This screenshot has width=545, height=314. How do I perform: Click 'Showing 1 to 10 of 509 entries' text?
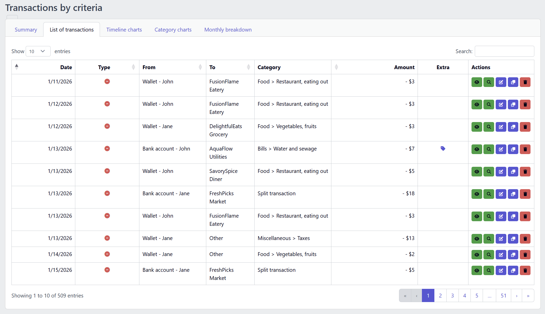click(x=47, y=296)
